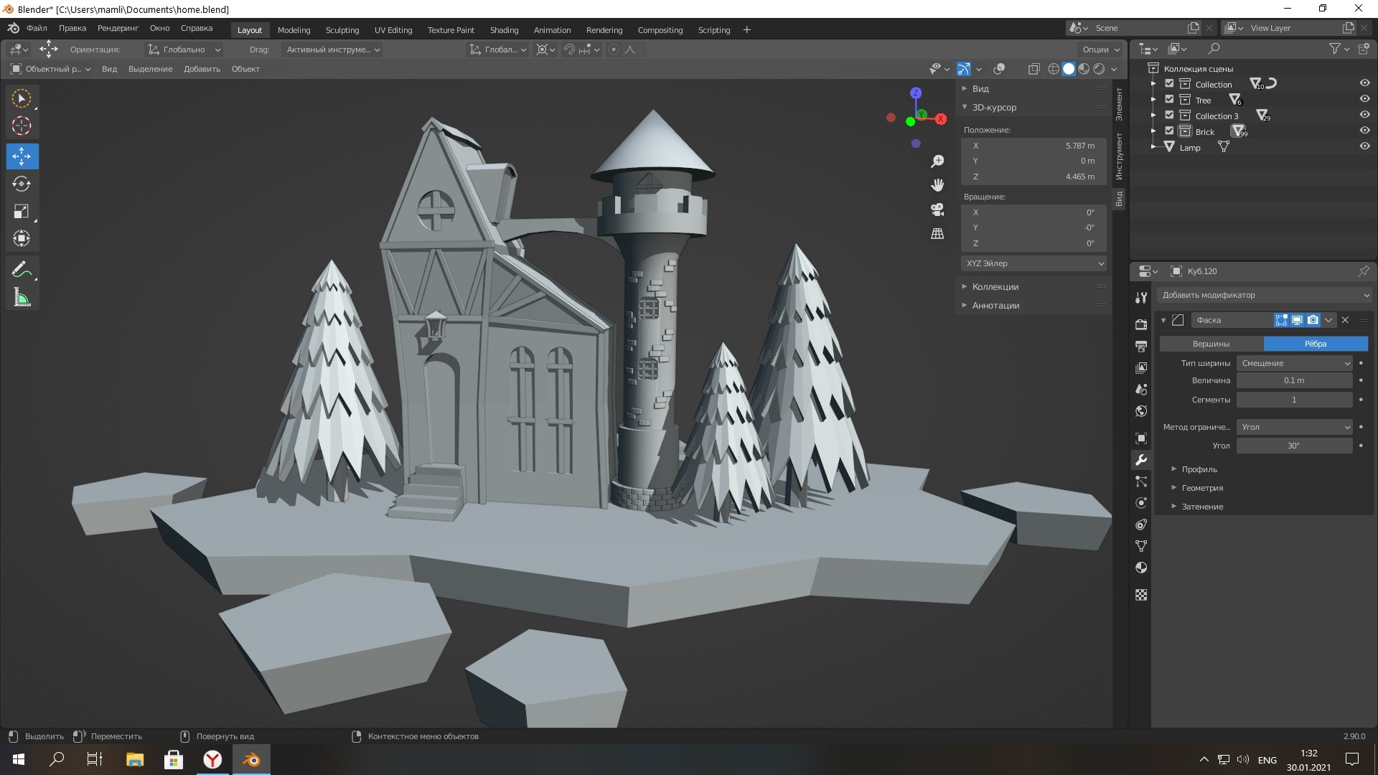
Task: Open the Rendering menu in top bar
Action: (x=118, y=28)
